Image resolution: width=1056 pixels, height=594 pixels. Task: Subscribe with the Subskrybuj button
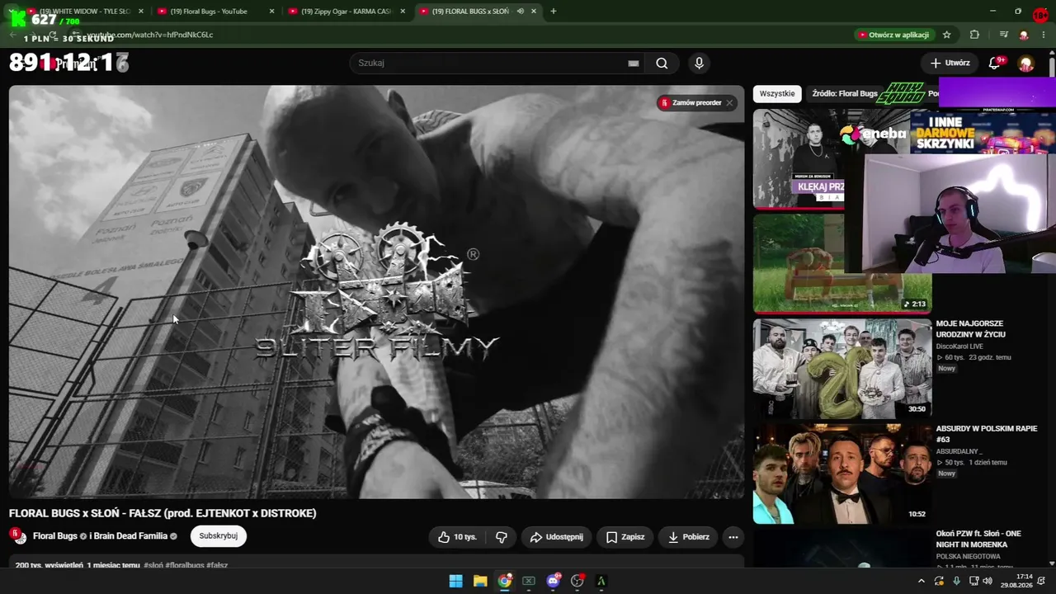219,536
